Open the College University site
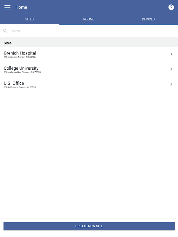The height and width of the screenshot is (237, 178). (89, 69)
